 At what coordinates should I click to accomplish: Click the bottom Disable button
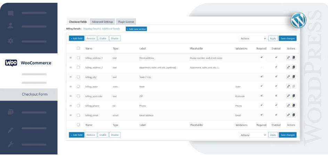click(x=115, y=135)
